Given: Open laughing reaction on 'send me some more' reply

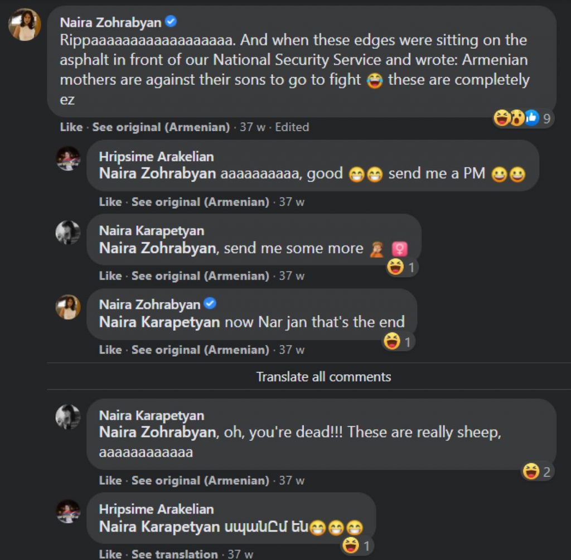Looking at the screenshot, I should tap(401, 268).
